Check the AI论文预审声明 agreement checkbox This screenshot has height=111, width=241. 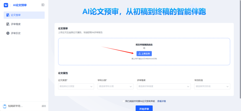pyautogui.click(x=123, y=101)
